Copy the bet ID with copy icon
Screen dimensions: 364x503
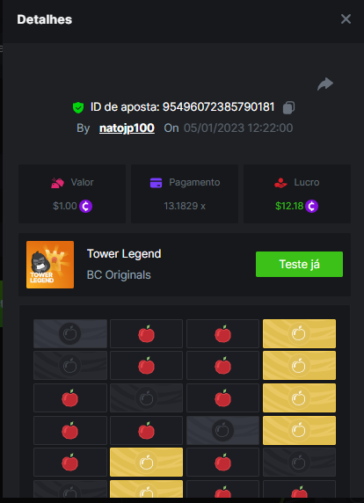coord(288,107)
